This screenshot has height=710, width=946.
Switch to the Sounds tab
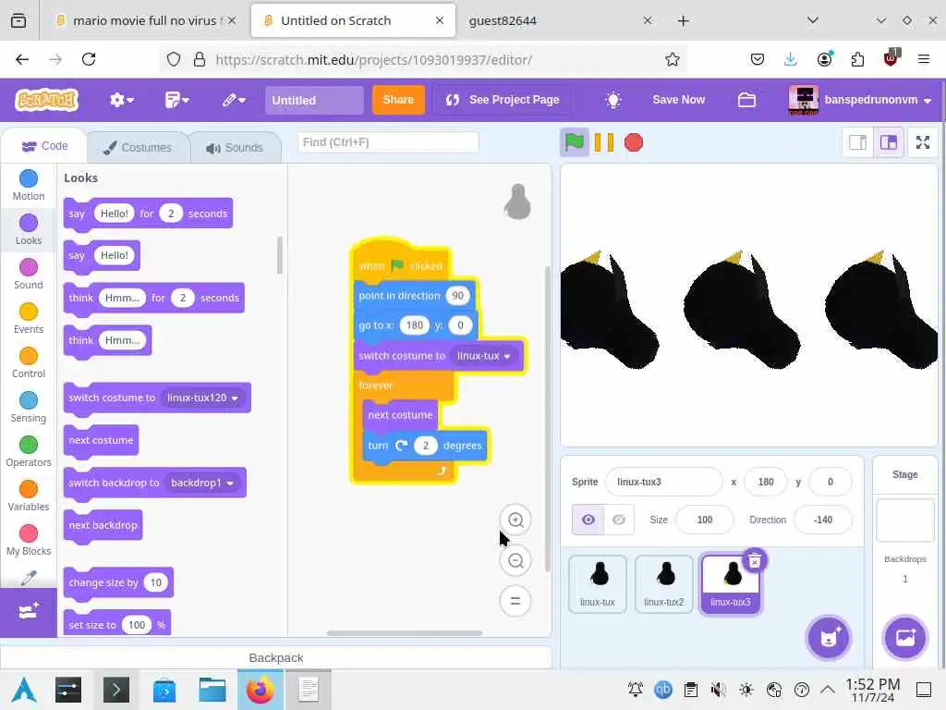coord(235,147)
